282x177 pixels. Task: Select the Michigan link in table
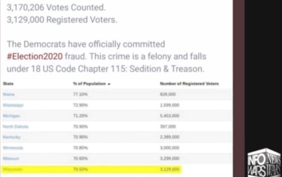click(x=11, y=116)
